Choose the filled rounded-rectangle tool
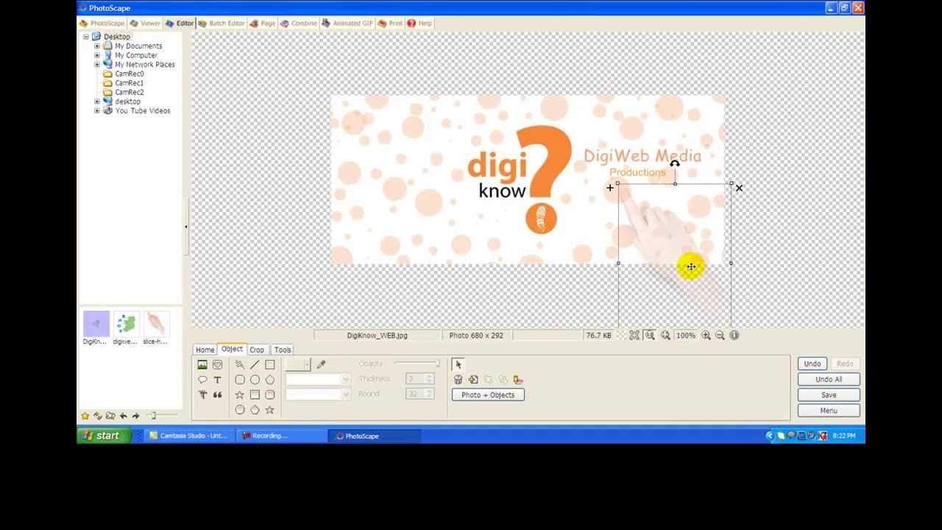942x530 pixels. click(x=270, y=395)
